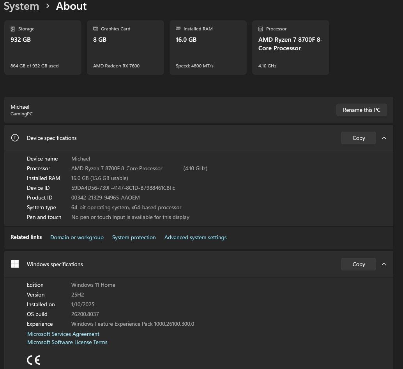Click the Installed RAM icon
Viewport: 403px width, 369px height.
178,29
